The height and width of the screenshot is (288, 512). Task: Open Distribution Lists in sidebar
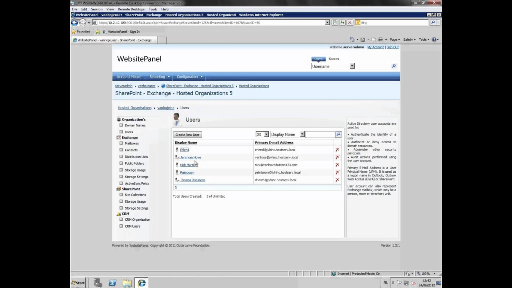click(x=136, y=157)
